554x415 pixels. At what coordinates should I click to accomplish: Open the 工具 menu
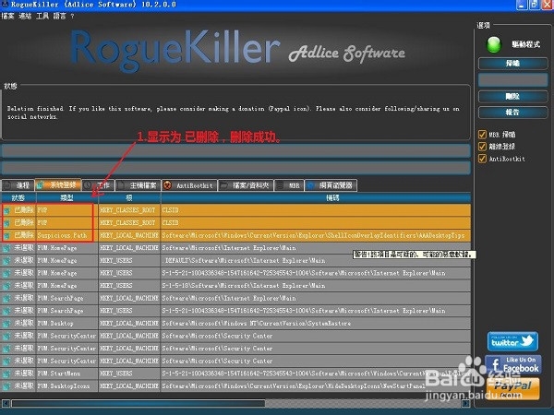pos(42,16)
